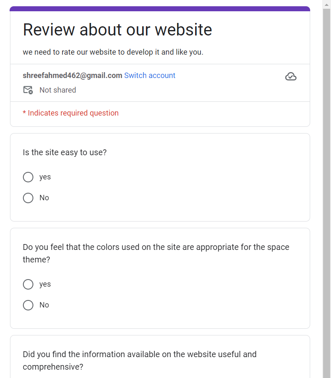
Task: Click the form description about rating our website
Action: pos(113,52)
